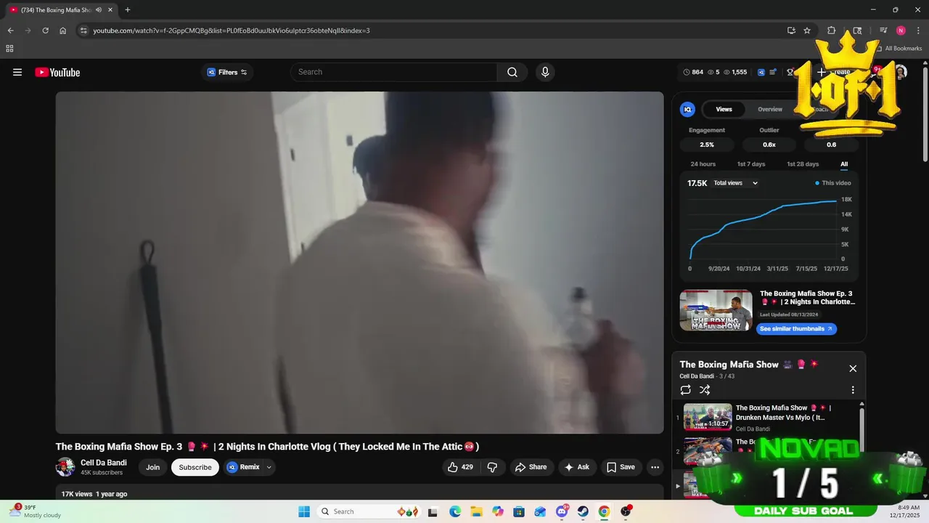The image size is (929, 523).
Task: Open the Share dialog
Action: [531, 467]
